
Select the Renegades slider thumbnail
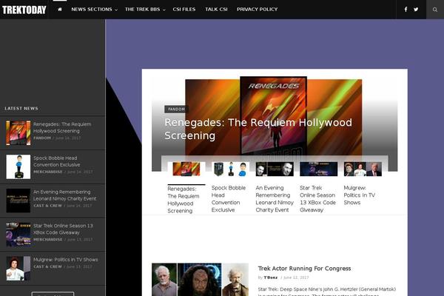186,169
